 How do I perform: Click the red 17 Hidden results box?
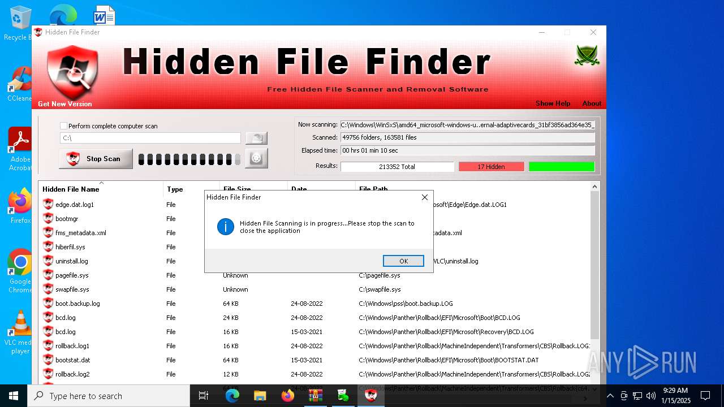coord(491,167)
